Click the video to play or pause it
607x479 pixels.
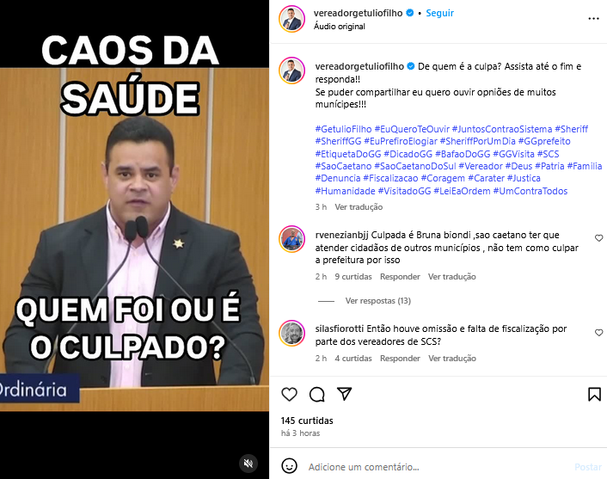(x=134, y=239)
